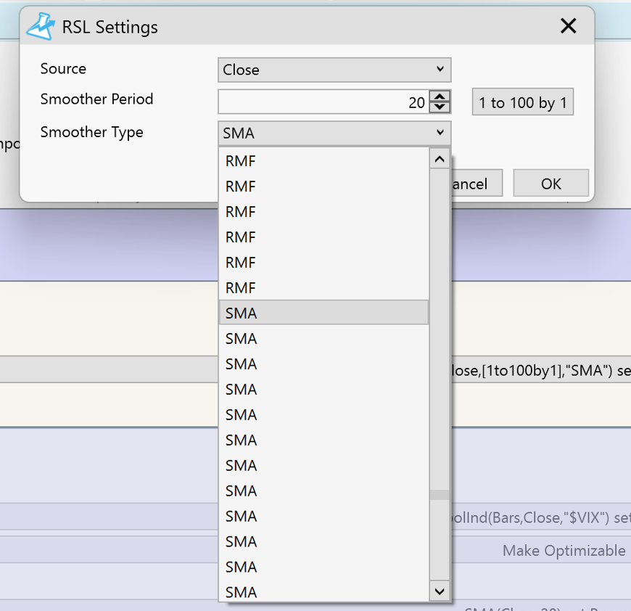Click the RSL Settings flask icon
This screenshot has width=631, height=611.
point(41,27)
